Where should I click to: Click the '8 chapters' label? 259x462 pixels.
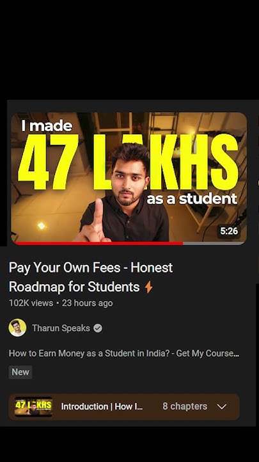click(185, 406)
